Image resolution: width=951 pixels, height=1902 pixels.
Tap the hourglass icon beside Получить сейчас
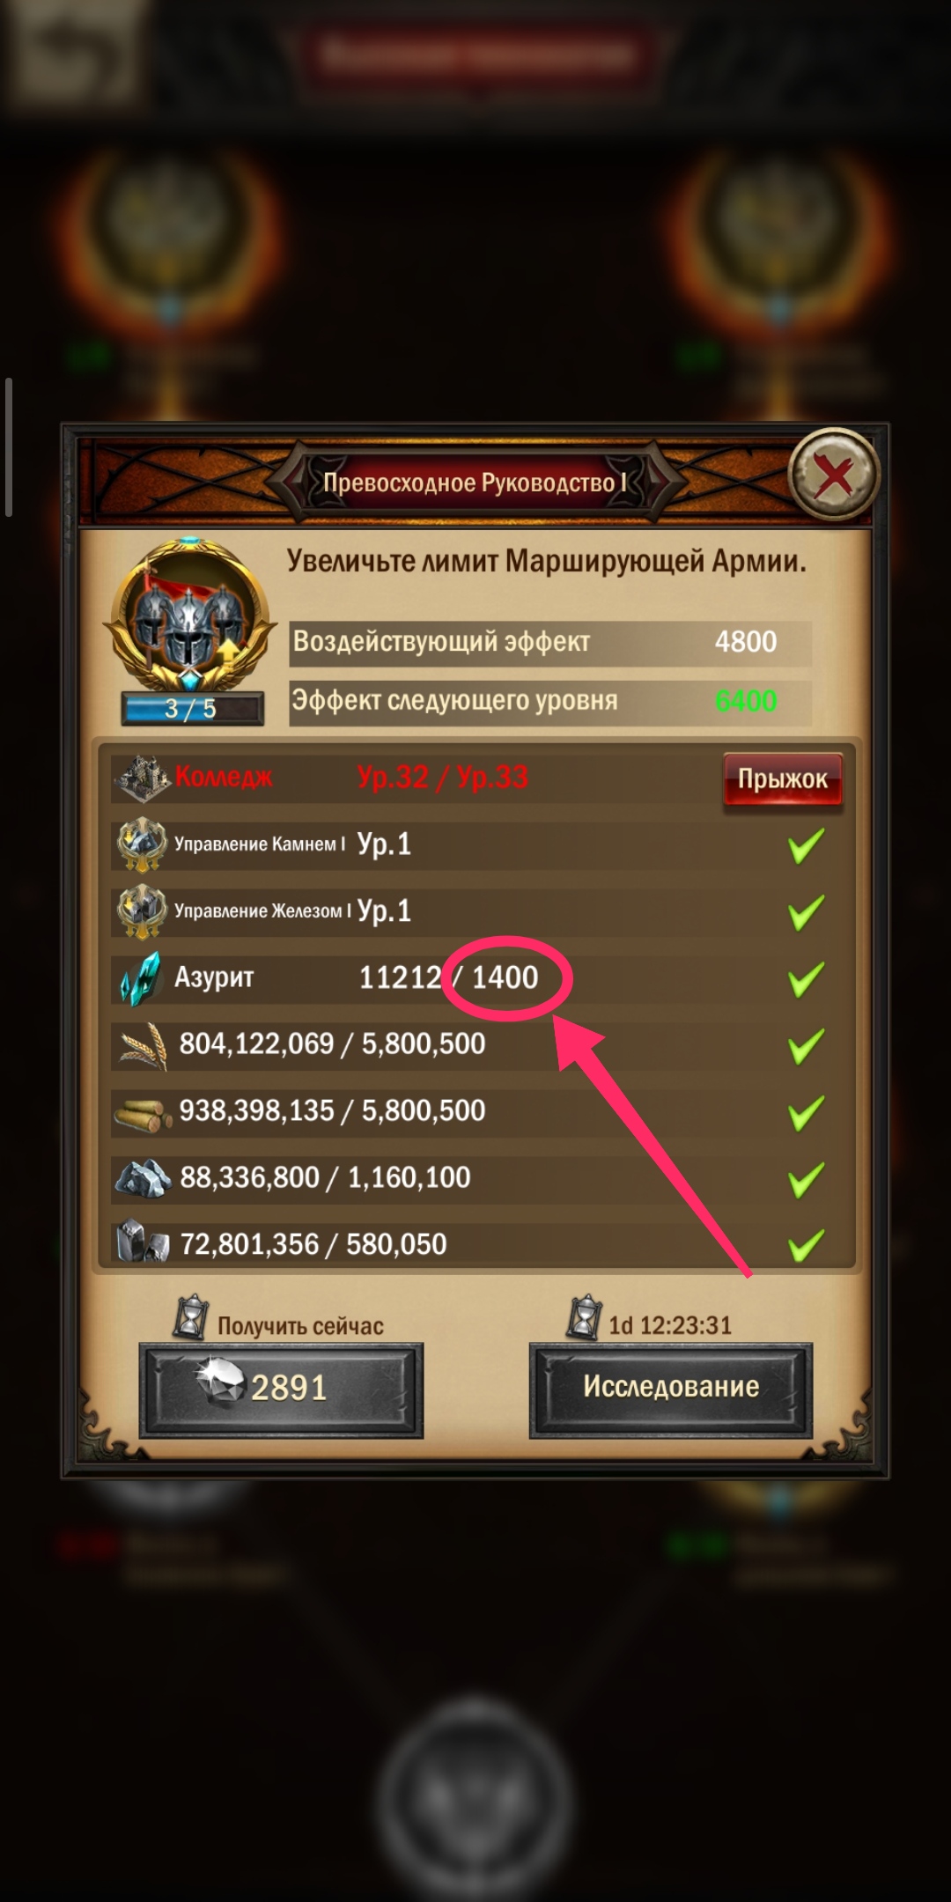point(190,1317)
